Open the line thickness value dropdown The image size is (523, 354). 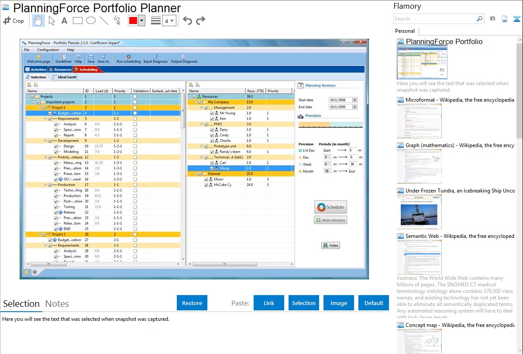point(169,21)
